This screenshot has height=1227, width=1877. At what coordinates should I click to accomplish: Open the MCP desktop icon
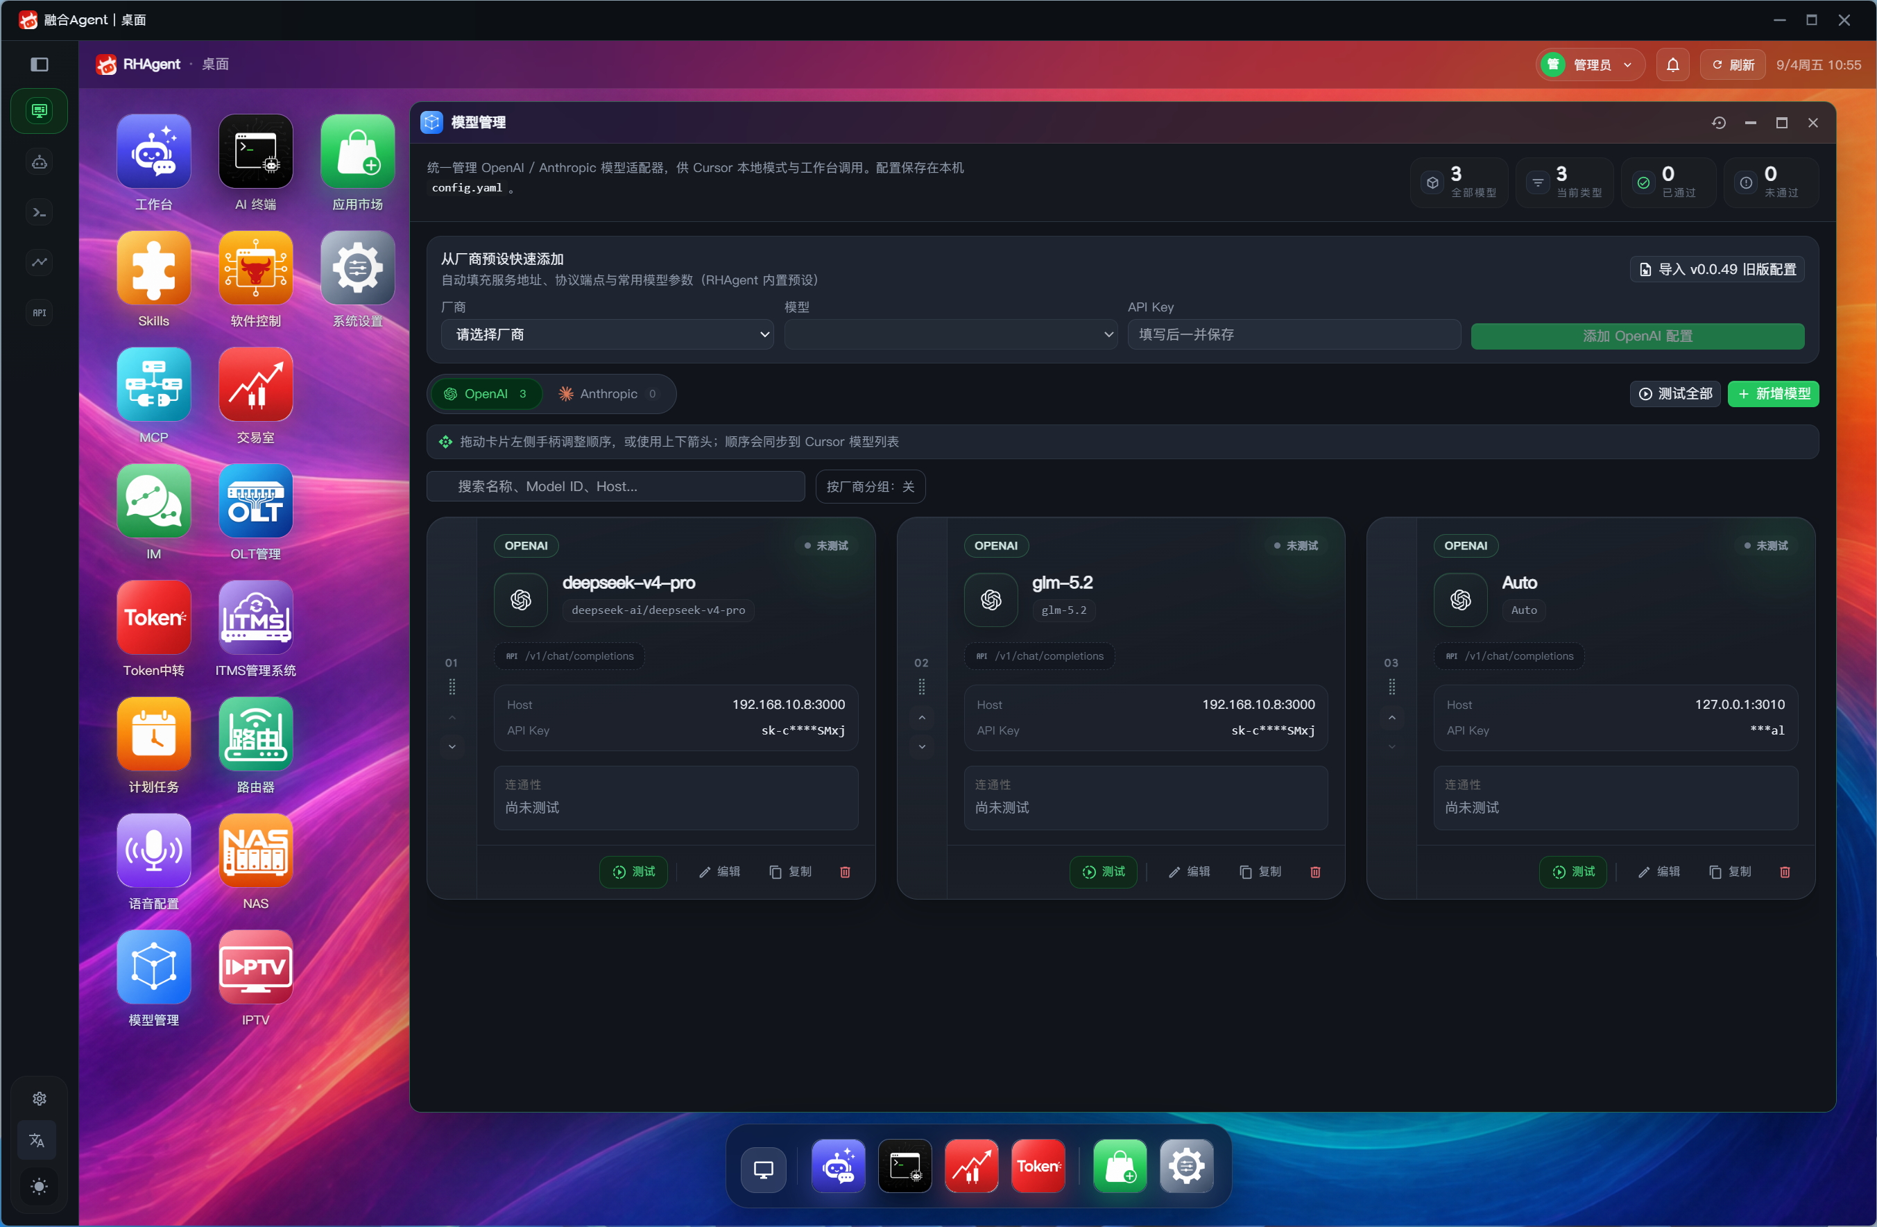153,385
